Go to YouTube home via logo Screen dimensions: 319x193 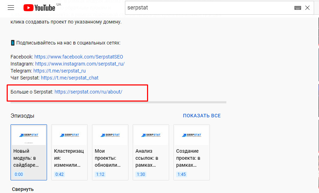pyautogui.click(x=39, y=8)
